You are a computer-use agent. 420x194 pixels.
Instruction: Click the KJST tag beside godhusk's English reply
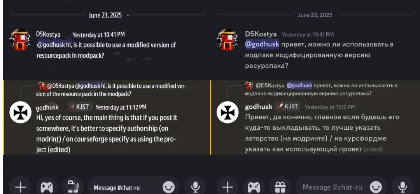(x=80, y=107)
